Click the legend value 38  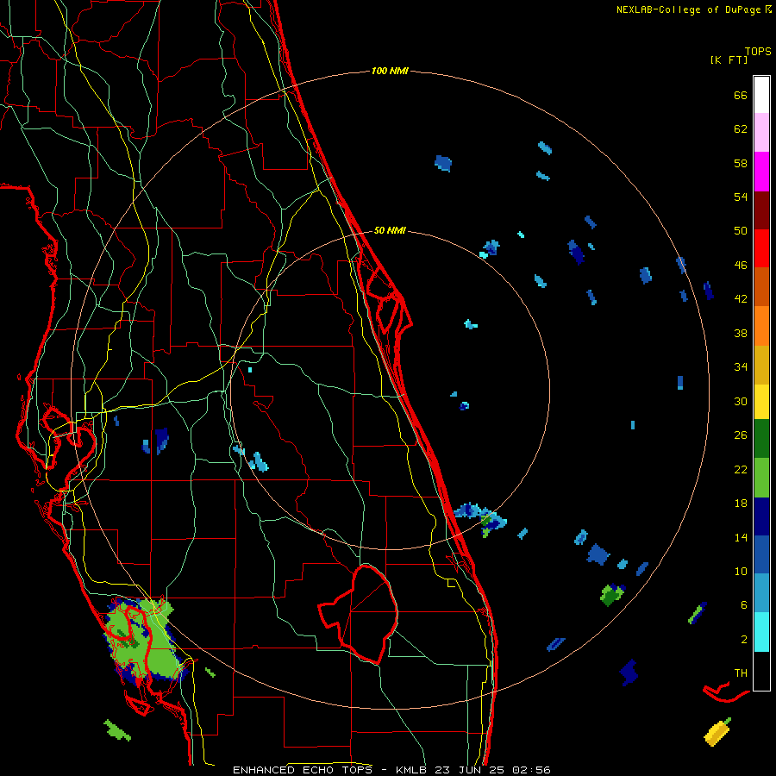click(741, 333)
